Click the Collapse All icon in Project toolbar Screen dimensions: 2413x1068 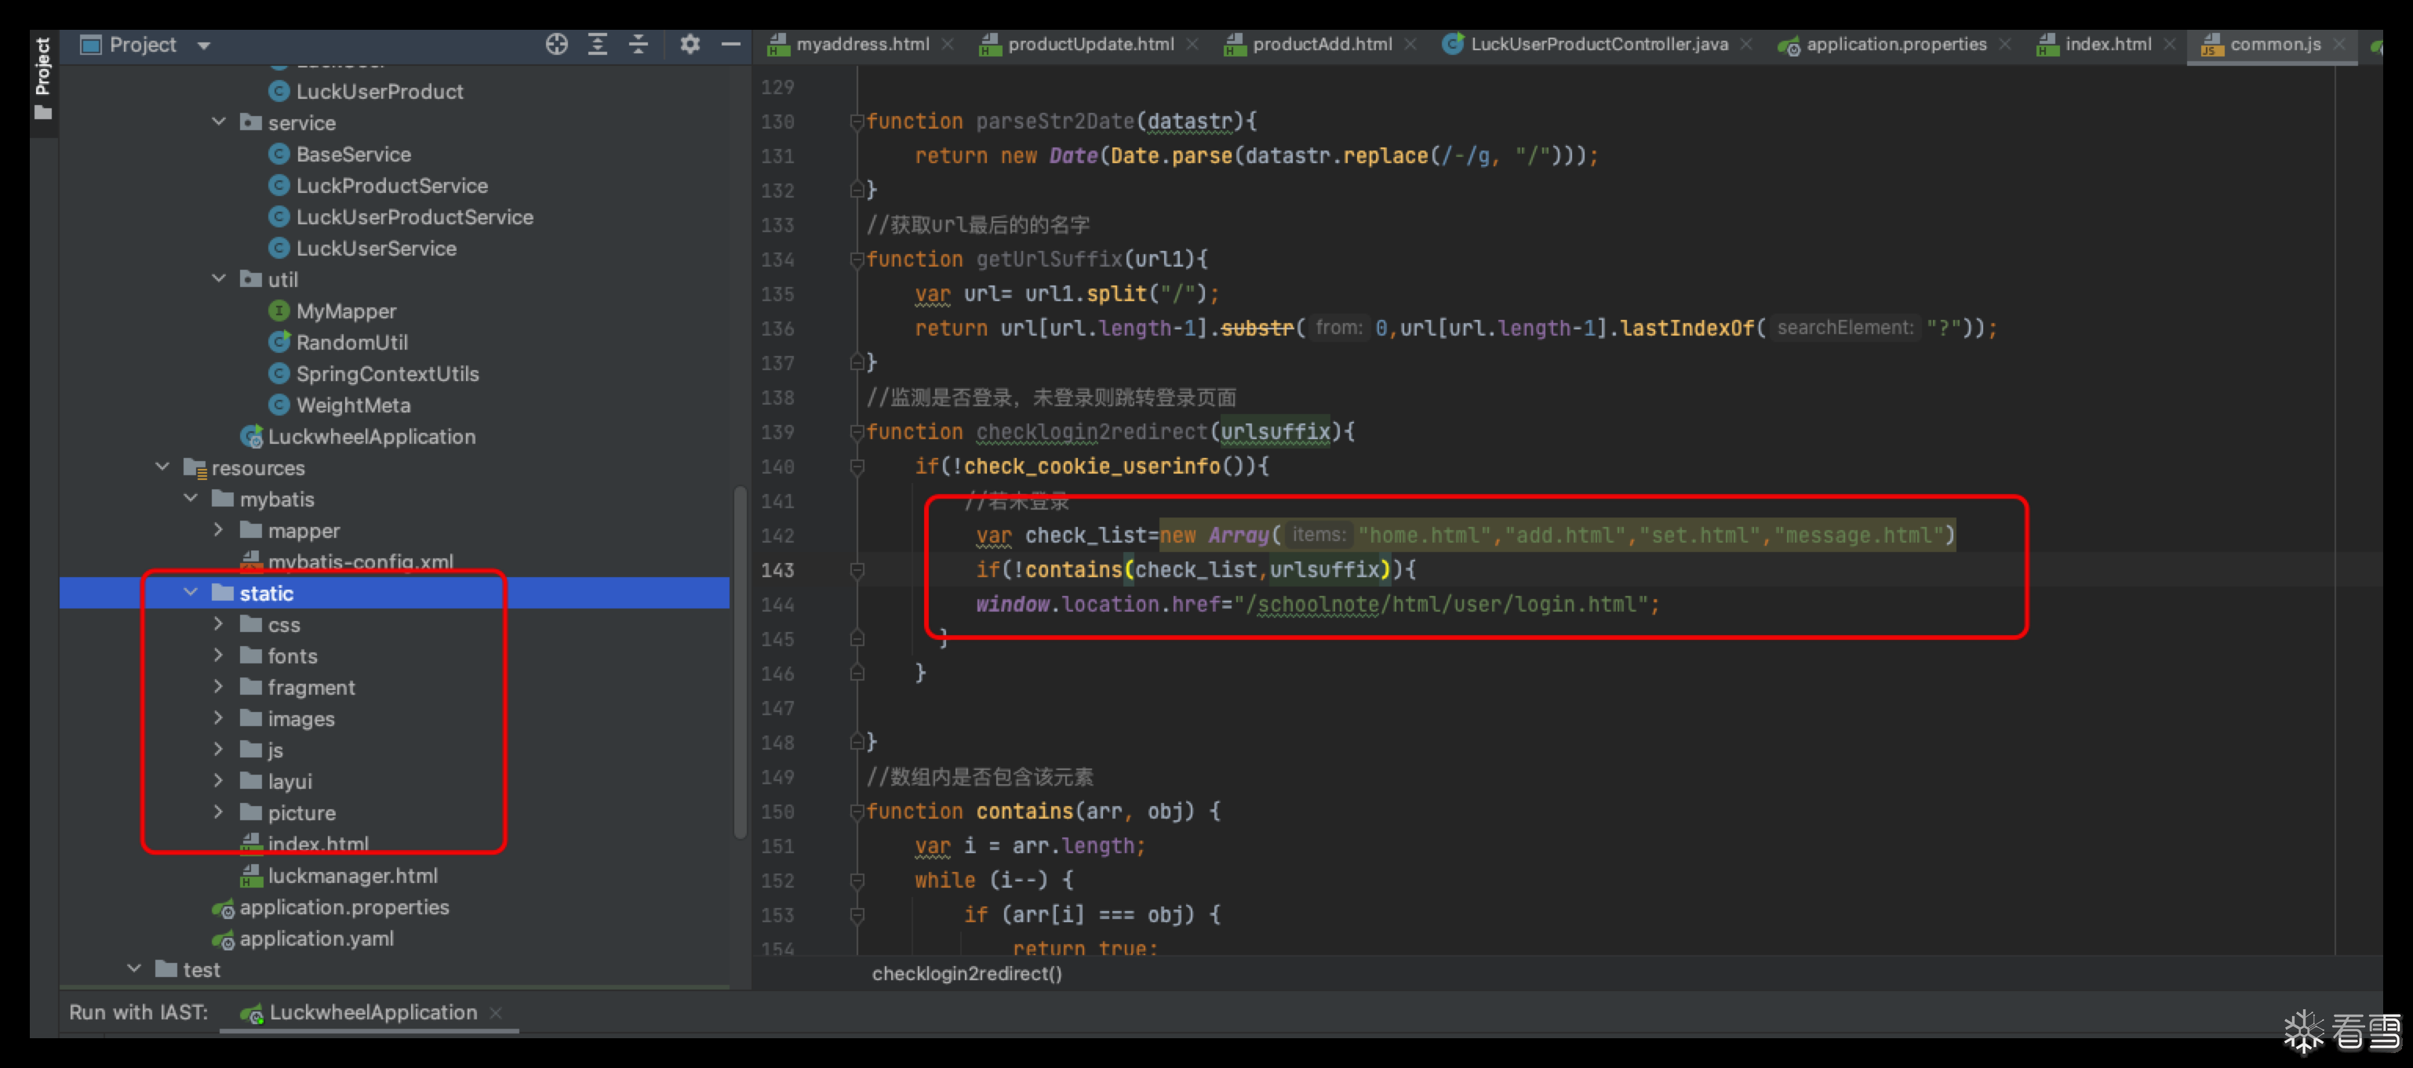pyautogui.click(x=639, y=44)
